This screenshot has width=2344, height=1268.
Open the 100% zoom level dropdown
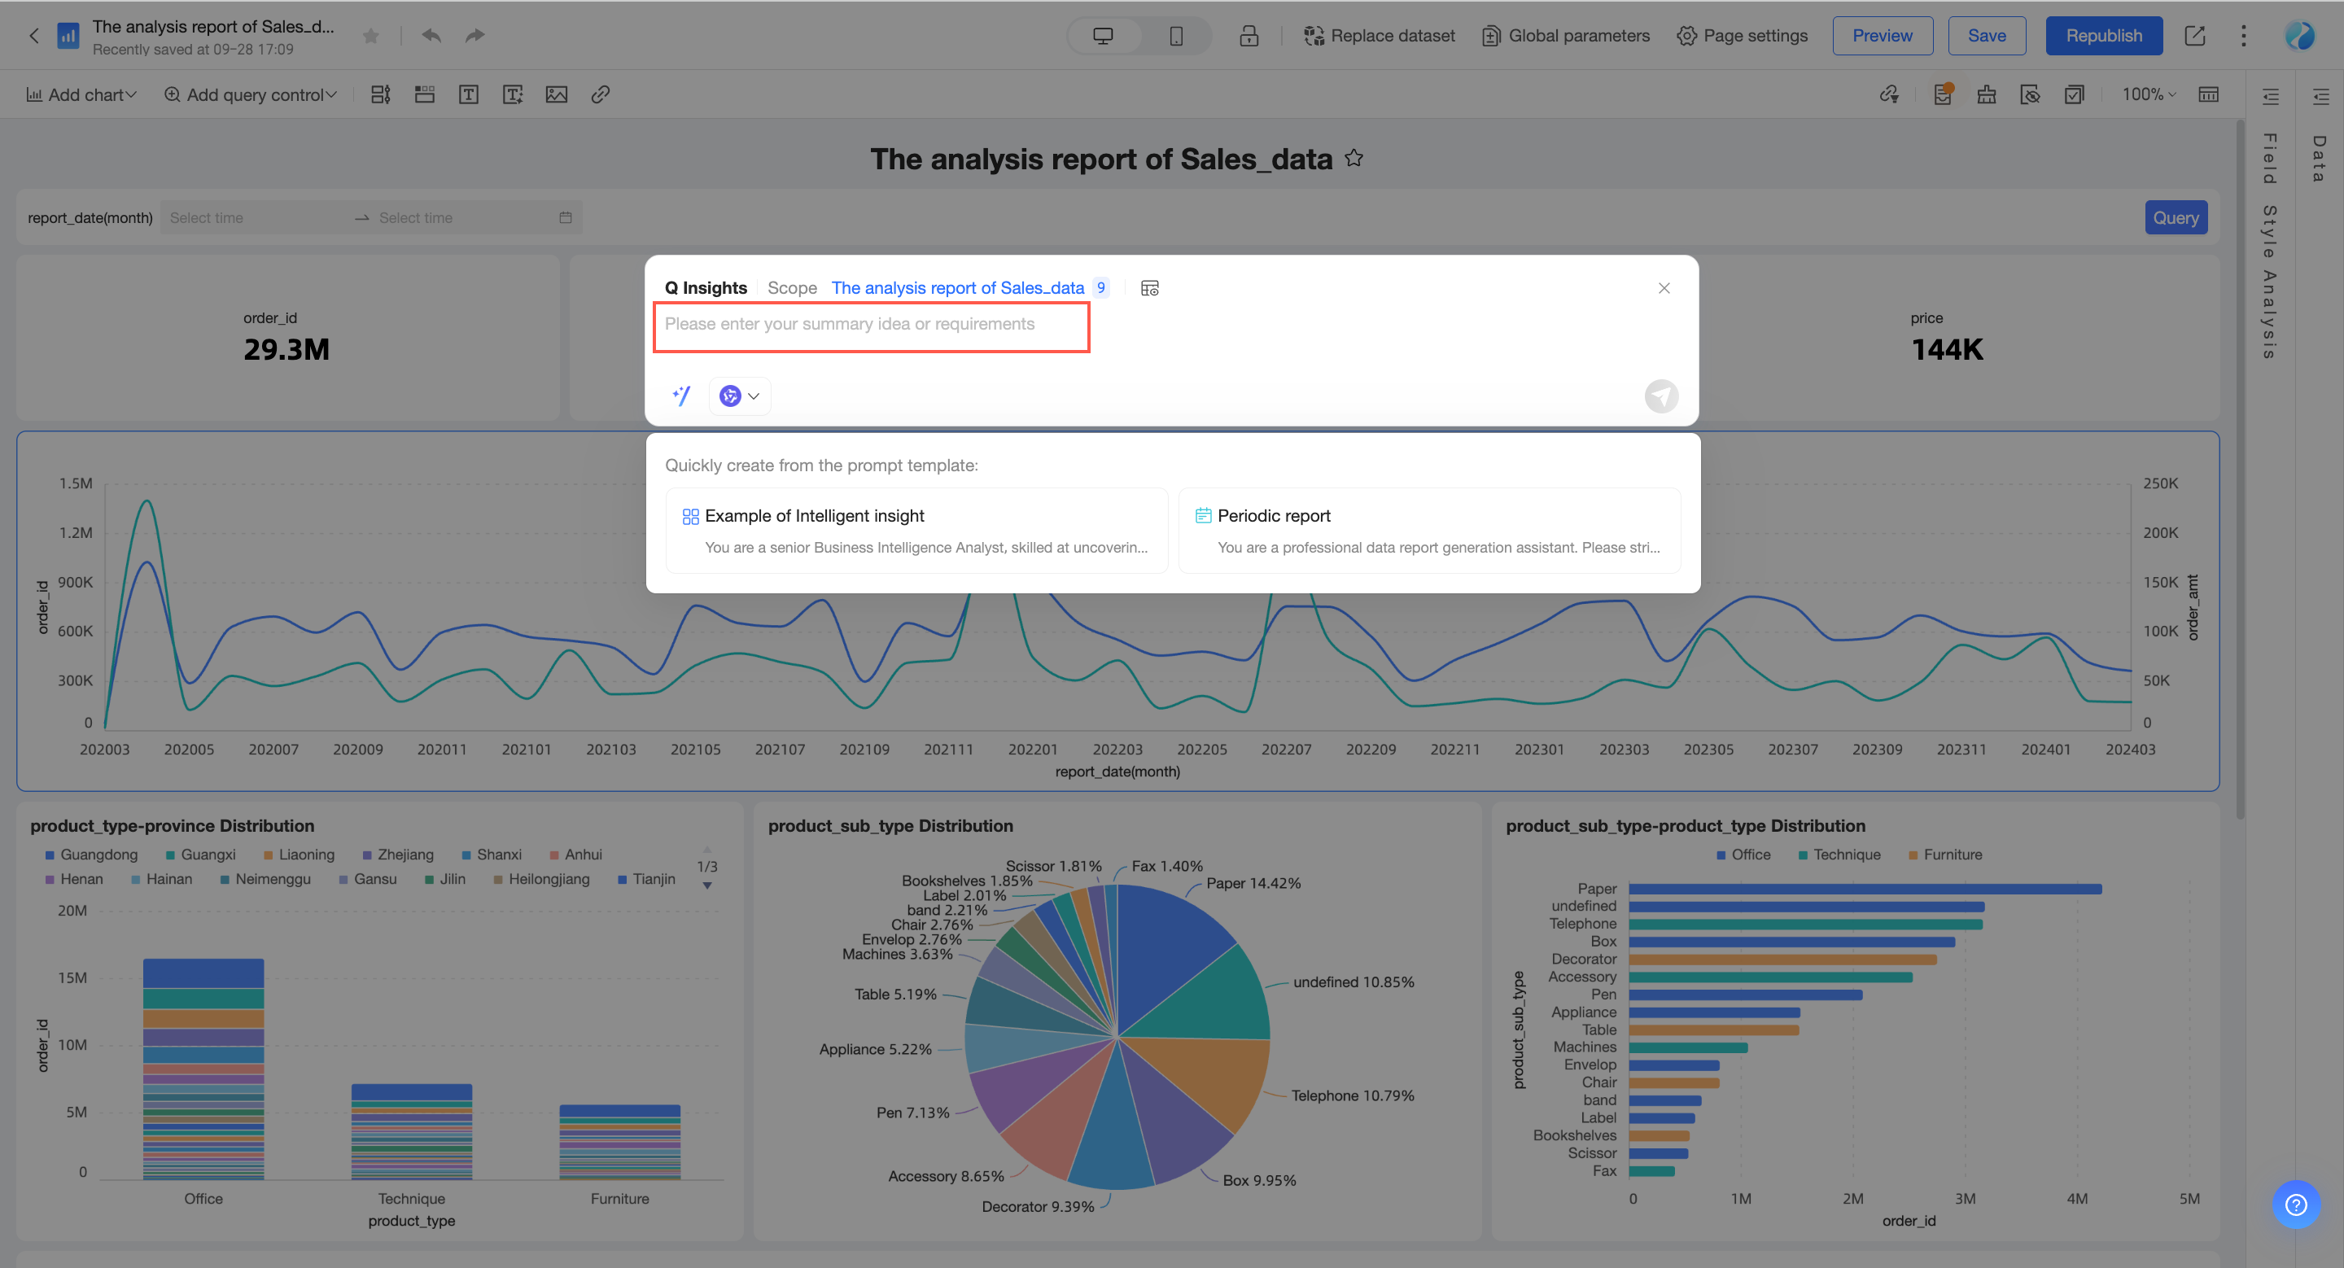click(x=2149, y=94)
